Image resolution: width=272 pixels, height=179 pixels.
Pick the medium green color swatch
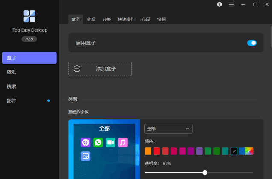208,151
